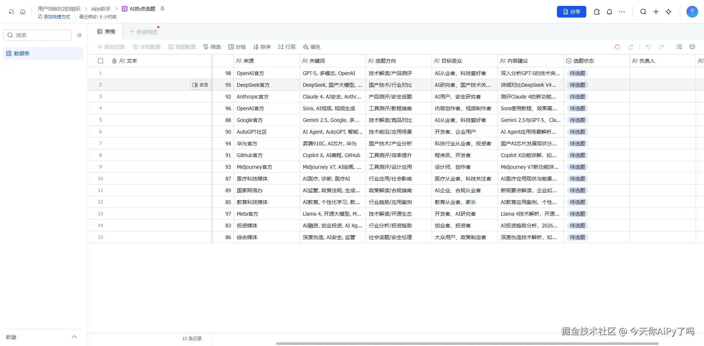Click 添加快捷方式 link

click(54, 17)
